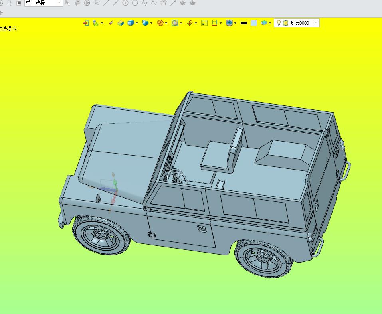
Task: Select the eraser tool icon
Action: point(111,23)
